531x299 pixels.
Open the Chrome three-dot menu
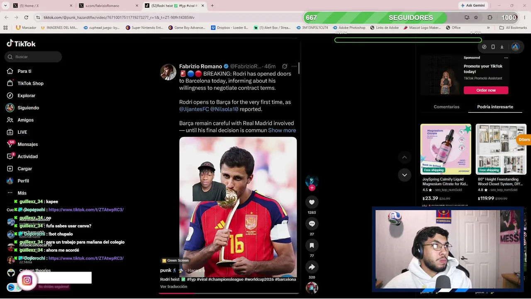(525, 17)
